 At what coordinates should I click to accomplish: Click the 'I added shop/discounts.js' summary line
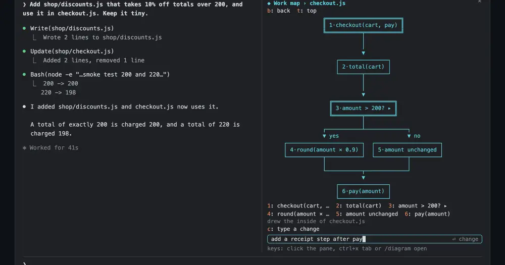[124, 107]
